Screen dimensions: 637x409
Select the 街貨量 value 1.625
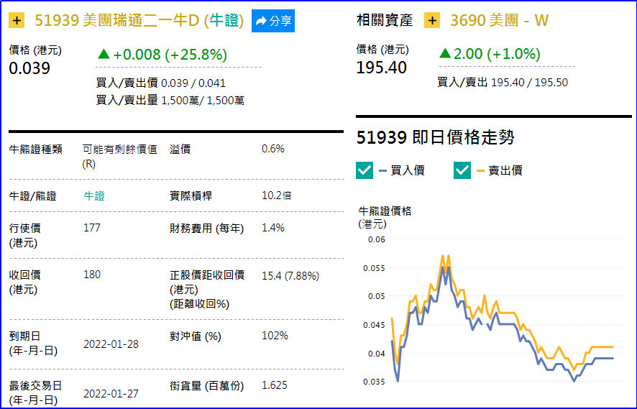[274, 385]
